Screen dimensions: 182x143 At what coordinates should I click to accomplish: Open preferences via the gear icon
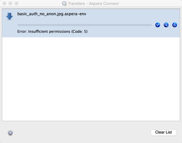click(10, 133)
